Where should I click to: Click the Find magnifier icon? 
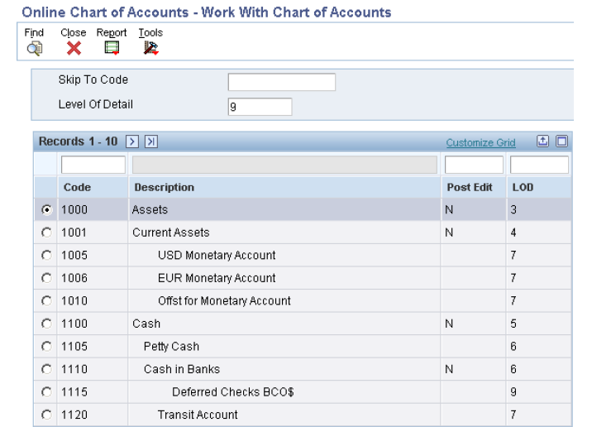click(x=35, y=49)
